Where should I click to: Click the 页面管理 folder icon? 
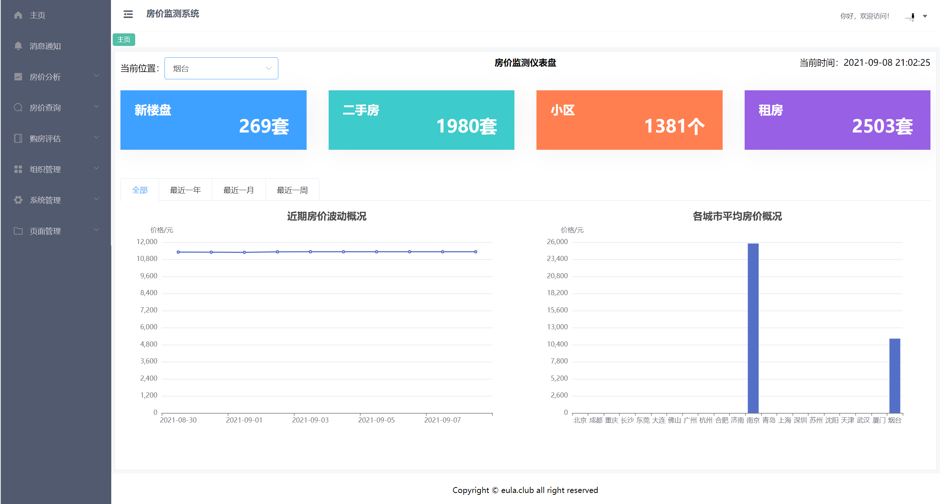click(x=18, y=231)
